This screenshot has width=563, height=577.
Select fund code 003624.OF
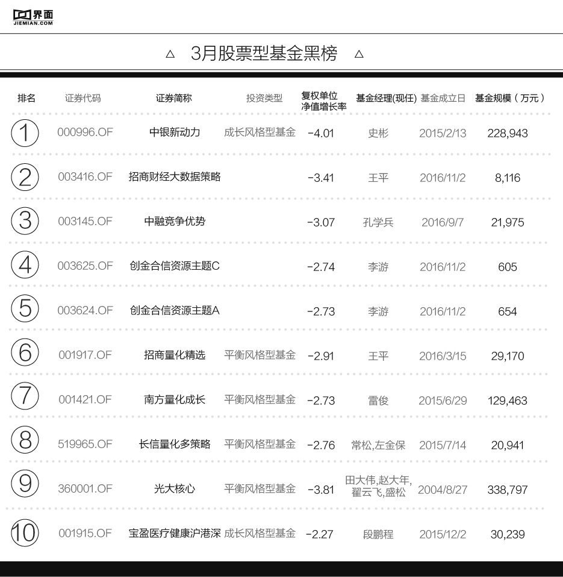coord(85,310)
